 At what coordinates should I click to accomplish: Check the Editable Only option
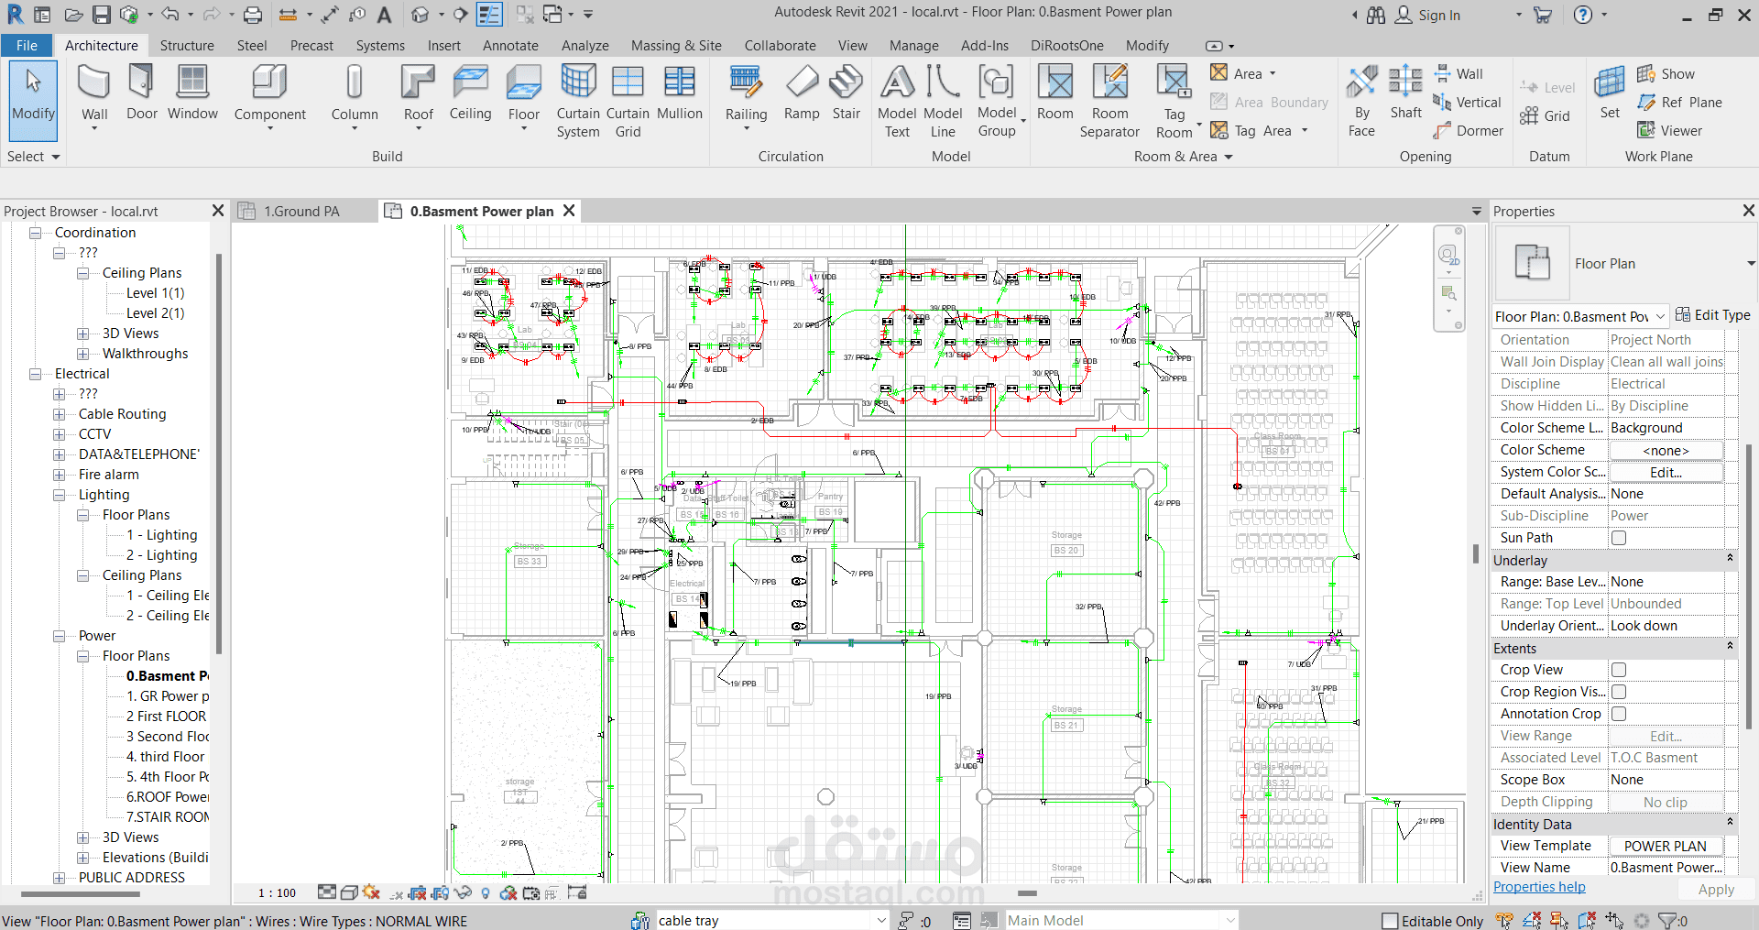(x=1390, y=921)
